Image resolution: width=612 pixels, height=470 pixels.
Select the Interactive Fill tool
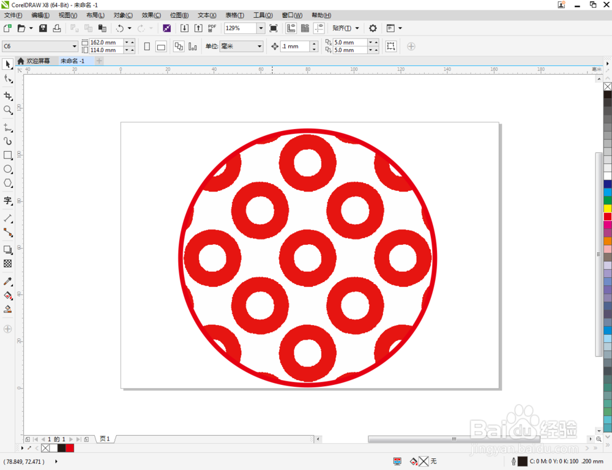pyautogui.click(x=7, y=295)
